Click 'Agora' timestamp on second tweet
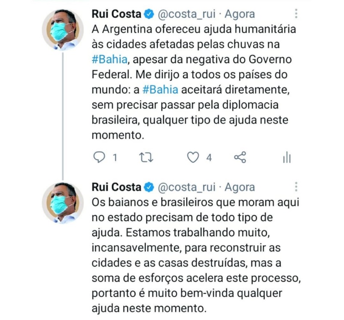Viewport: 344px width, 320px height. pos(240,188)
